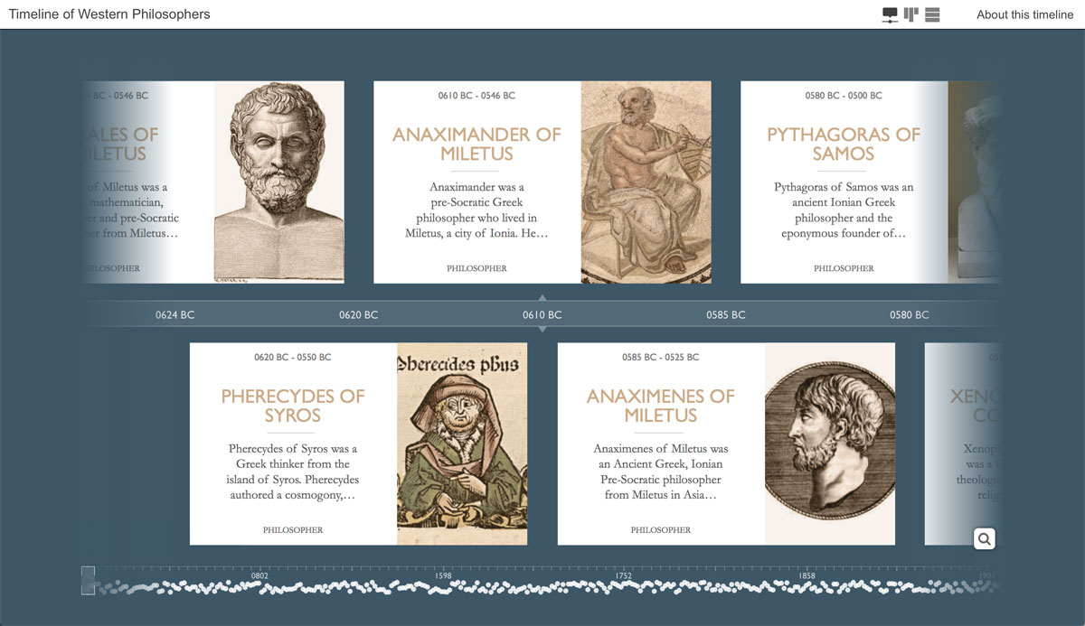Click Pythagoras's date range 0580 BC - 0500 BC
The width and height of the screenshot is (1085, 626).
[x=844, y=96]
